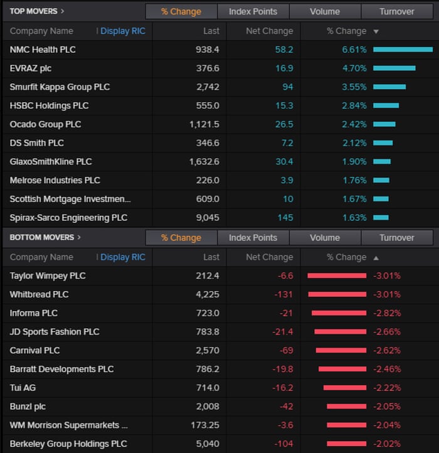Click Display RIC in Bottom Movers

(122, 257)
